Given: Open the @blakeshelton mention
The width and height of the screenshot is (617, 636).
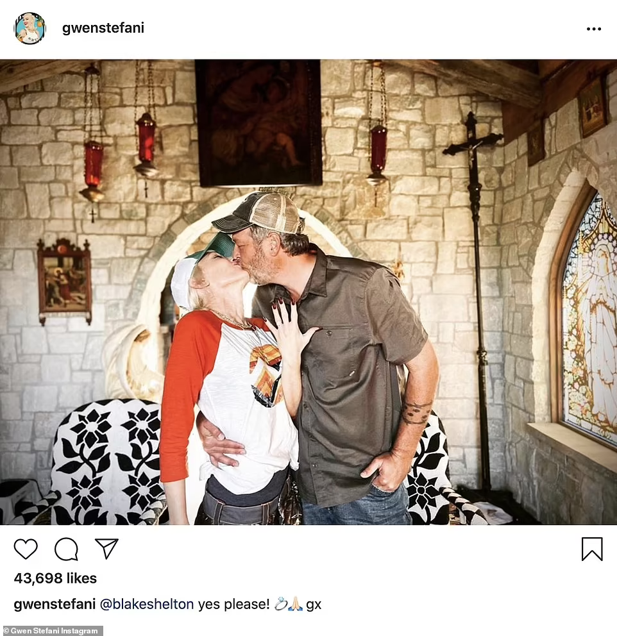Looking at the screenshot, I should coord(147,604).
